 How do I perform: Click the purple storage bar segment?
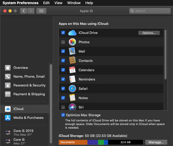93,142
